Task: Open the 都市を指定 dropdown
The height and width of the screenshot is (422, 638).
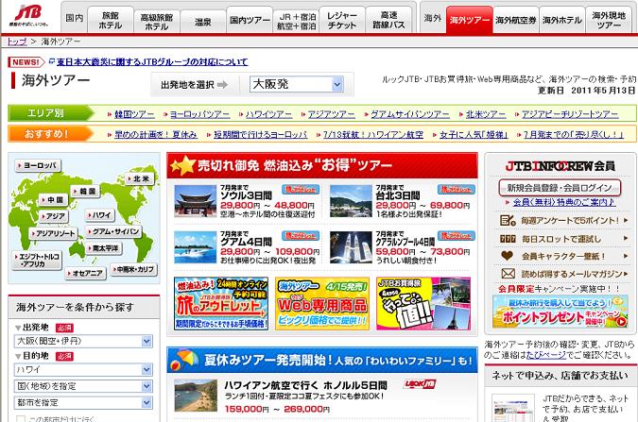Action: (83, 403)
